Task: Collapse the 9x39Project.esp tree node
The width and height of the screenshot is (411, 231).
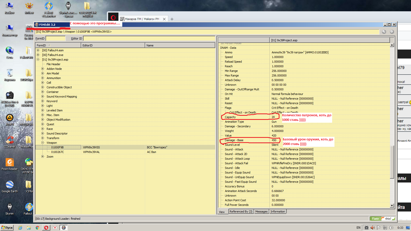Action: (x=38, y=60)
